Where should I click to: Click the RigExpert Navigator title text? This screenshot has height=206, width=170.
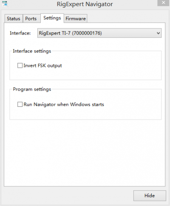coord(85,4)
